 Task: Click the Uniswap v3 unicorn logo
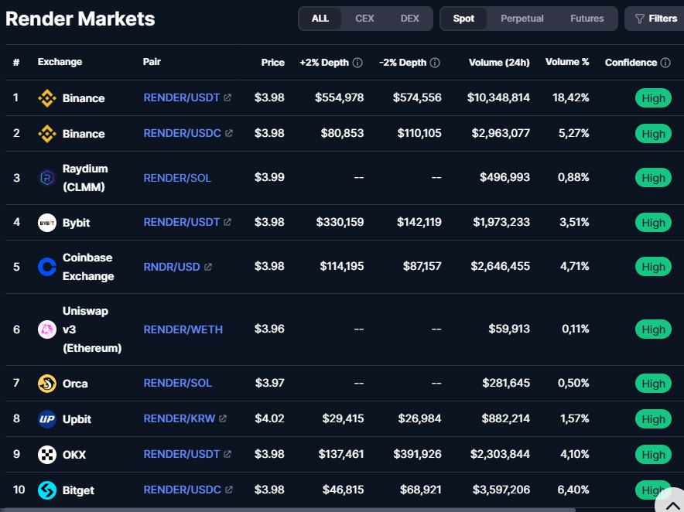tap(47, 329)
